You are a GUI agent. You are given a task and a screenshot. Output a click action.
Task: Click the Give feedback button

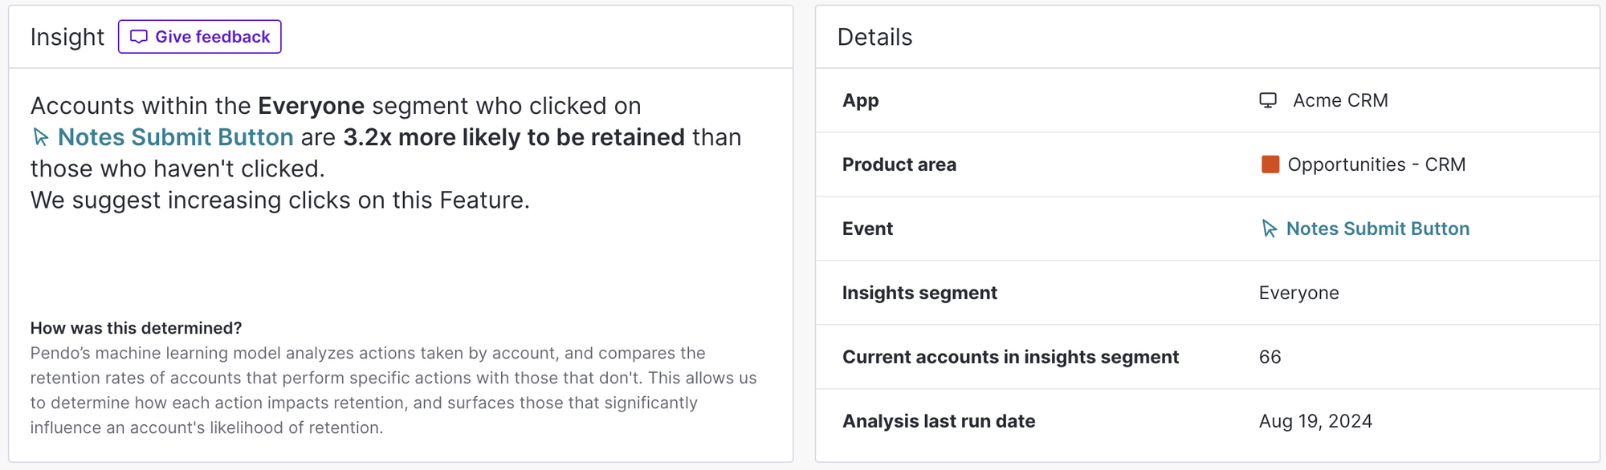(x=199, y=37)
